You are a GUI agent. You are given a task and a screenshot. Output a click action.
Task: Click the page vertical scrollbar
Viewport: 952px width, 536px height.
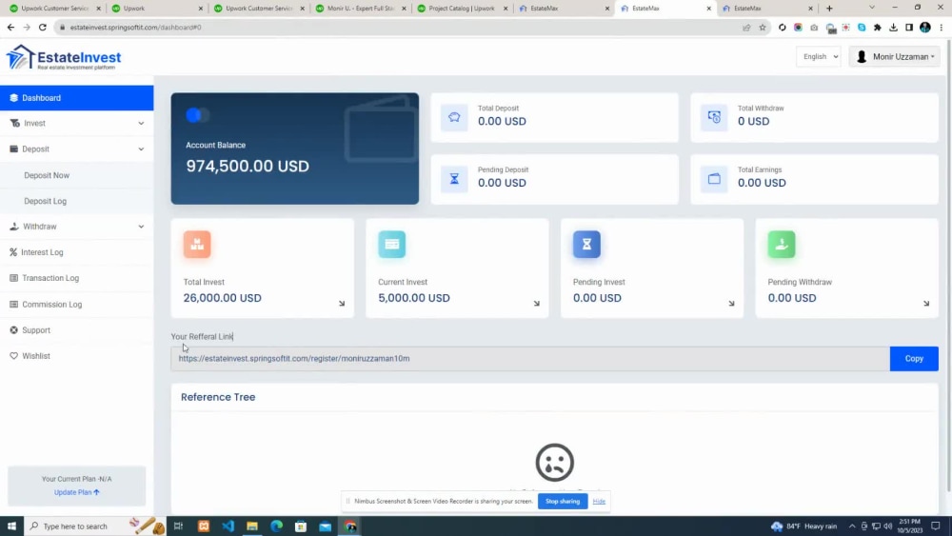[x=948, y=268]
